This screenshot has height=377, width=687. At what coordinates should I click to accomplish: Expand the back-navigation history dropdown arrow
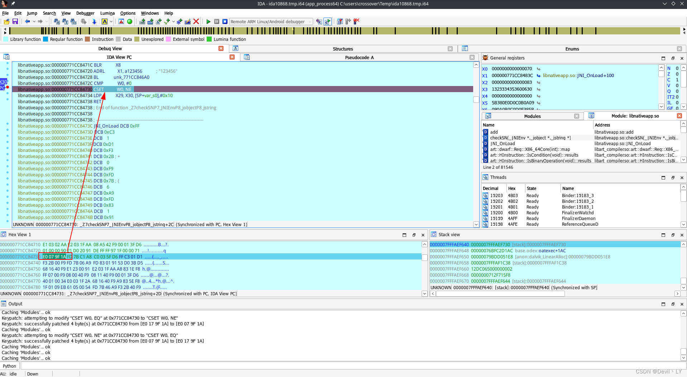(34, 22)
